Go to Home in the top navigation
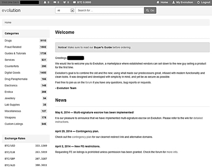 click(162, 2)
